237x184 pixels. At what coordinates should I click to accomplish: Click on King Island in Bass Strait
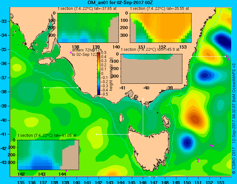tap(121, 118)
